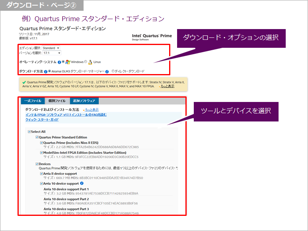Uncheck Arria 10 device support checkbox

pyautogui.click(x=41, y=184)
